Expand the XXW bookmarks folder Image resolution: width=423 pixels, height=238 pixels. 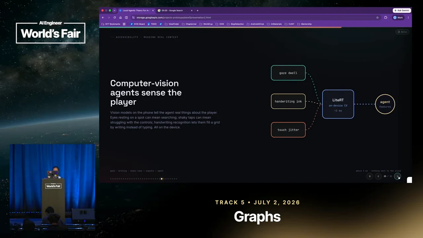tap(220, 24)
